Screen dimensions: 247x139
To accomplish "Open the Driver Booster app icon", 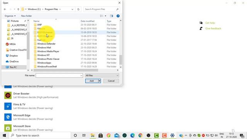I will click(8, 95).
